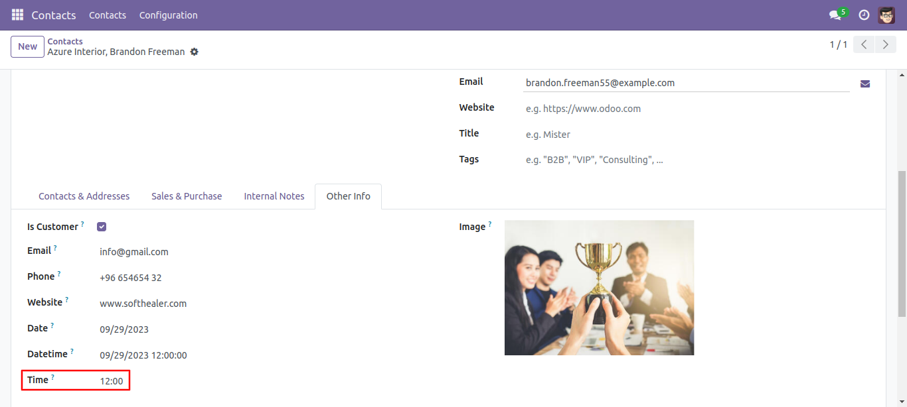
Task: Show help tooltip next to Phone label
Action: coord(59,274)
